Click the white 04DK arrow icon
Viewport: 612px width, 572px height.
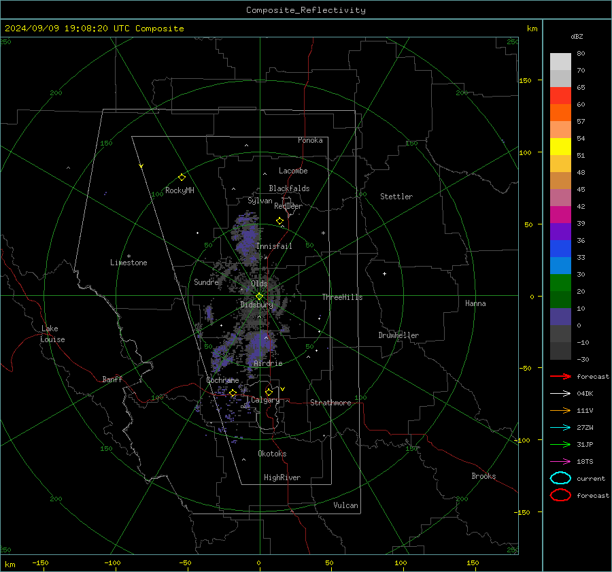(560, 394)
